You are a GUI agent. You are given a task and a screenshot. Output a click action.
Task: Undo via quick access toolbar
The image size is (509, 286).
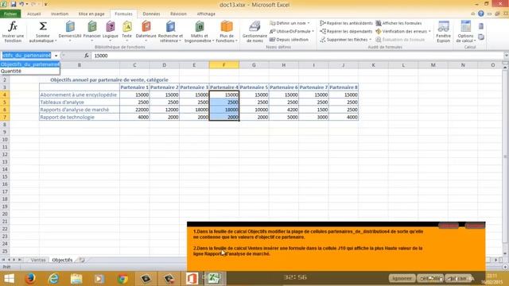tap(21, 4)
